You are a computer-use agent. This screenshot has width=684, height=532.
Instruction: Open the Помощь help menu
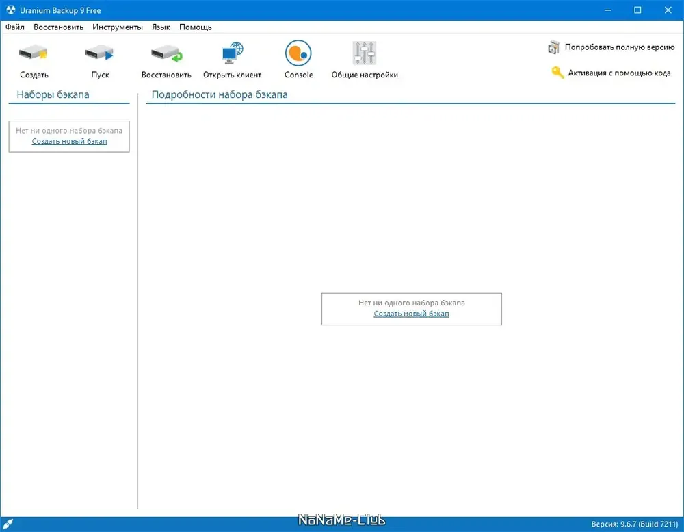196,27
